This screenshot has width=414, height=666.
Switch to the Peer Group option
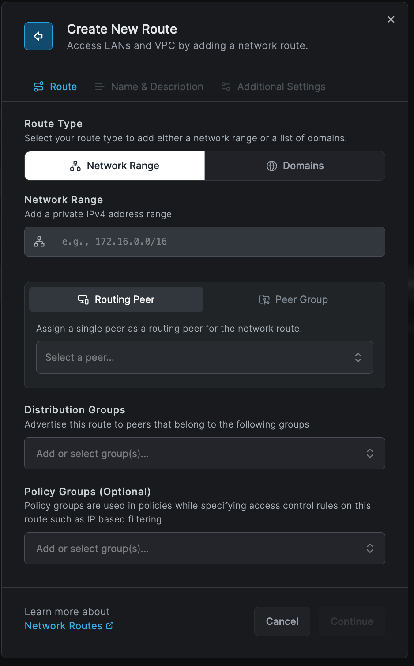pos(294,299)
